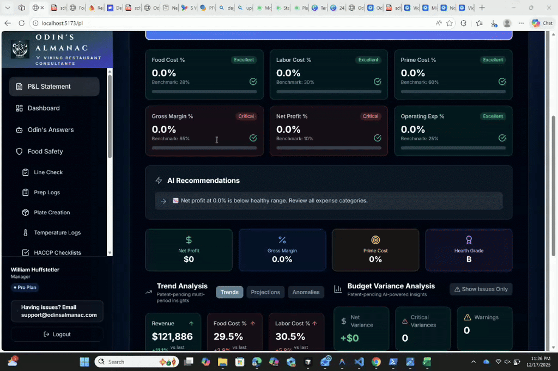The width and height of the screenshot is (558, 371).
Task: Click the Revenue $121,886 trend card
Action: [x=173, y=332]
